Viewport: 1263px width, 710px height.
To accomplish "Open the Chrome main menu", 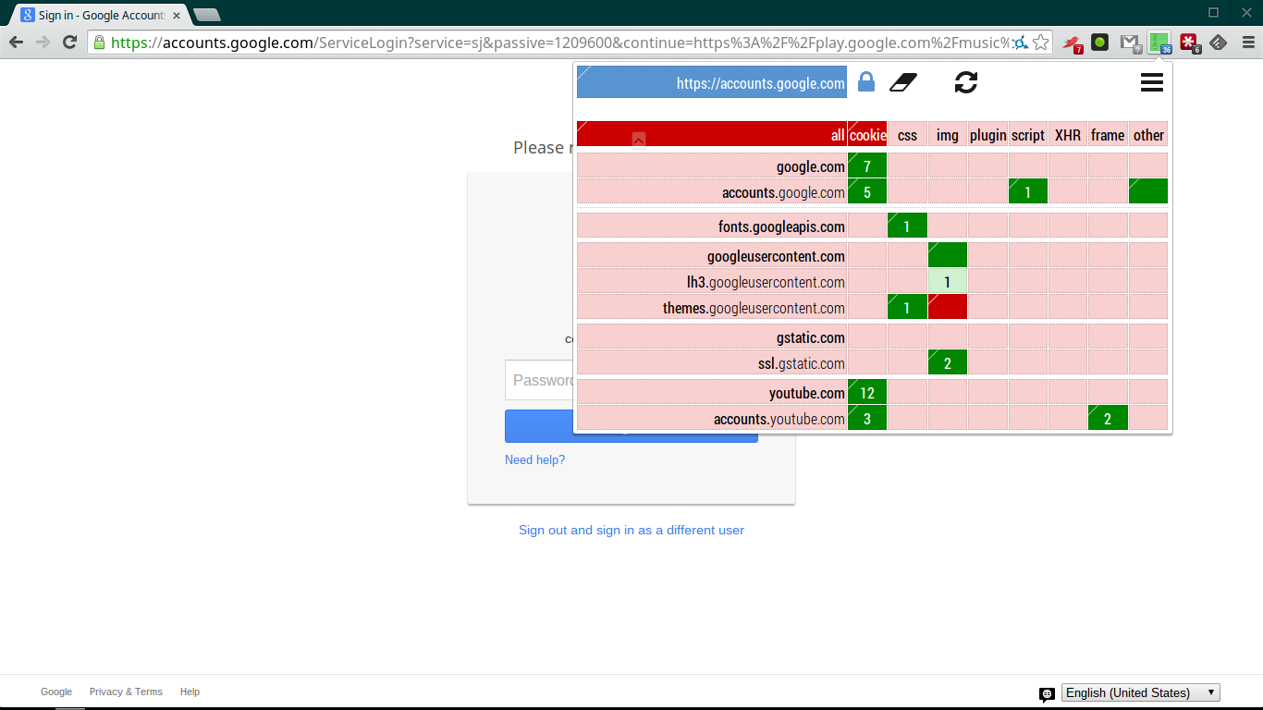I will pos(1248,43).
